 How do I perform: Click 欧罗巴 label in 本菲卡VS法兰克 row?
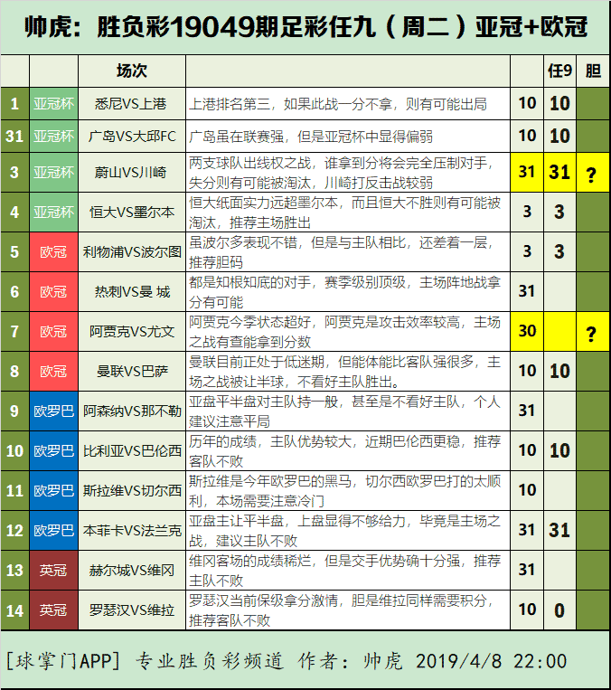click(x=53, y=531)
